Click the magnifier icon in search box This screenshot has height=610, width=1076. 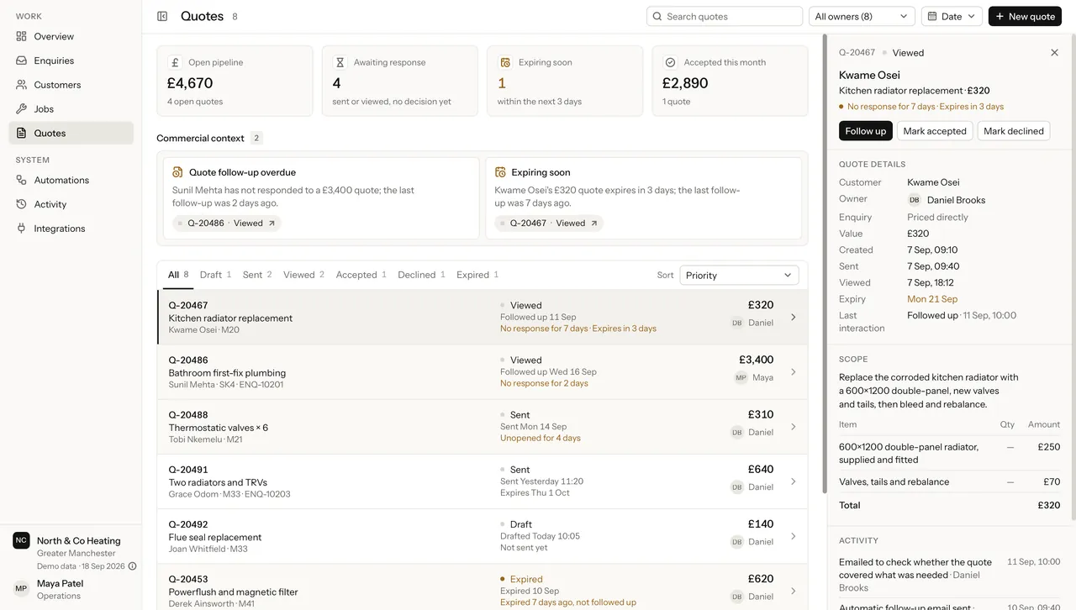[x=657, y=16]
